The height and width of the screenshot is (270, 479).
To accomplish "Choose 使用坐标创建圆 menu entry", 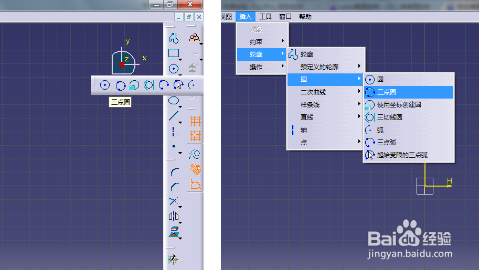I will [409, 104].
